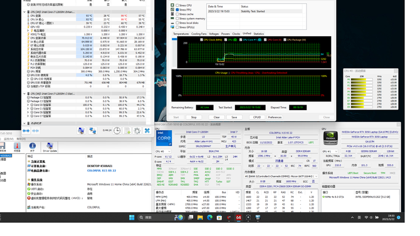
Task: Click the Preferences button
Action: click(x=275, y=117)
